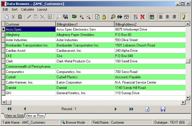The image size is (192, 126).
Task: Click vertical scrollbar up arrow
Action: pyautogui.click(x=188, y=24)
